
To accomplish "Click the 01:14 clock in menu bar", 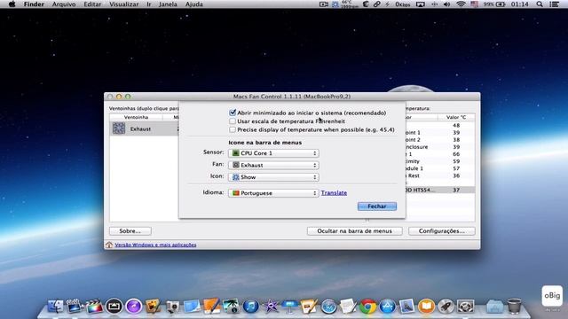I will click(519, 4).
